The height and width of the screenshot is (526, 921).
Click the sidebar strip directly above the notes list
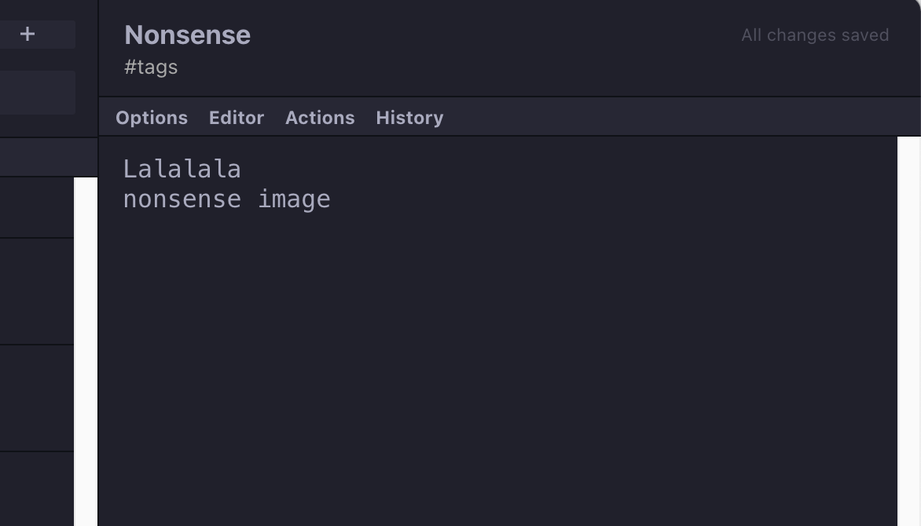pyautogui.click(x=47, y=157)
